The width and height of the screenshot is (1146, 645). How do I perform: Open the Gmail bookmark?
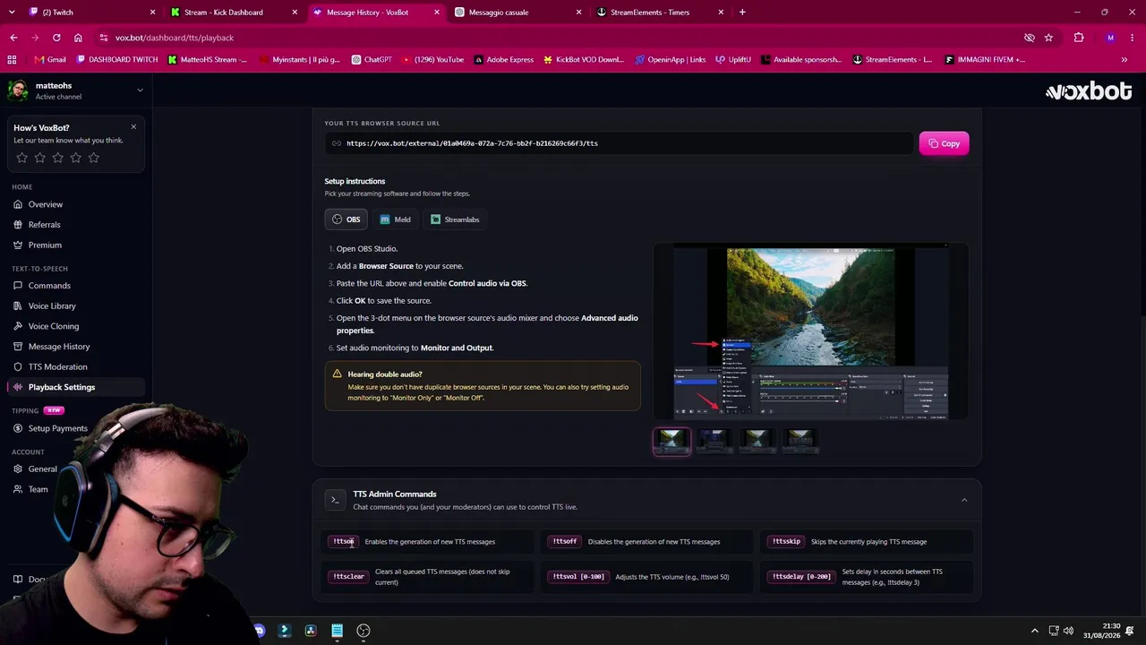(50, 60)
